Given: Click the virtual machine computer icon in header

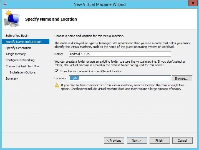Looking at the screenshot, I should click(x=12, y=19).
